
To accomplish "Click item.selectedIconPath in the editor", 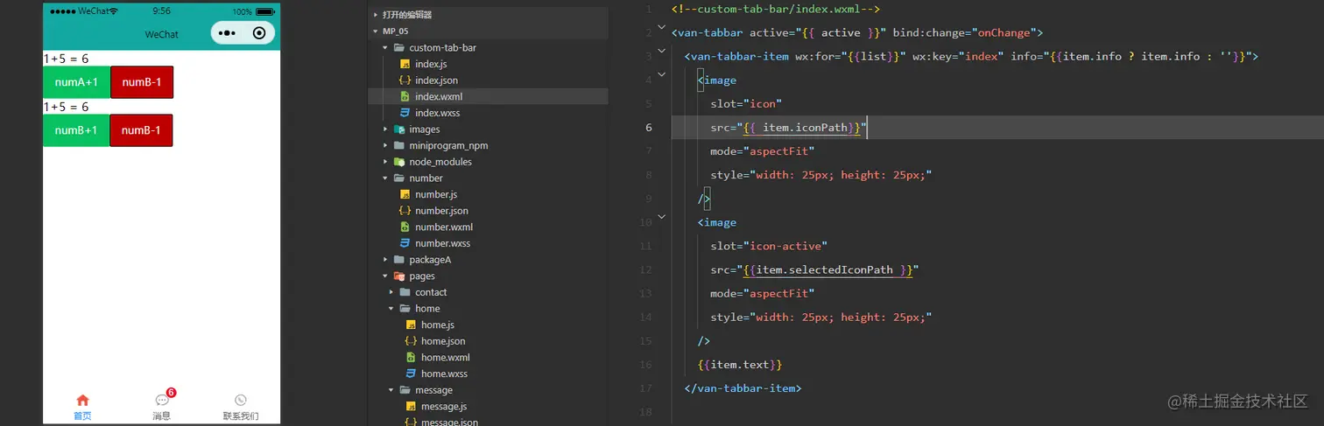I will click(x=824, y=269).
